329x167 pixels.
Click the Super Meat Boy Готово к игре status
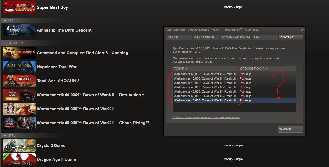[232, 7]
